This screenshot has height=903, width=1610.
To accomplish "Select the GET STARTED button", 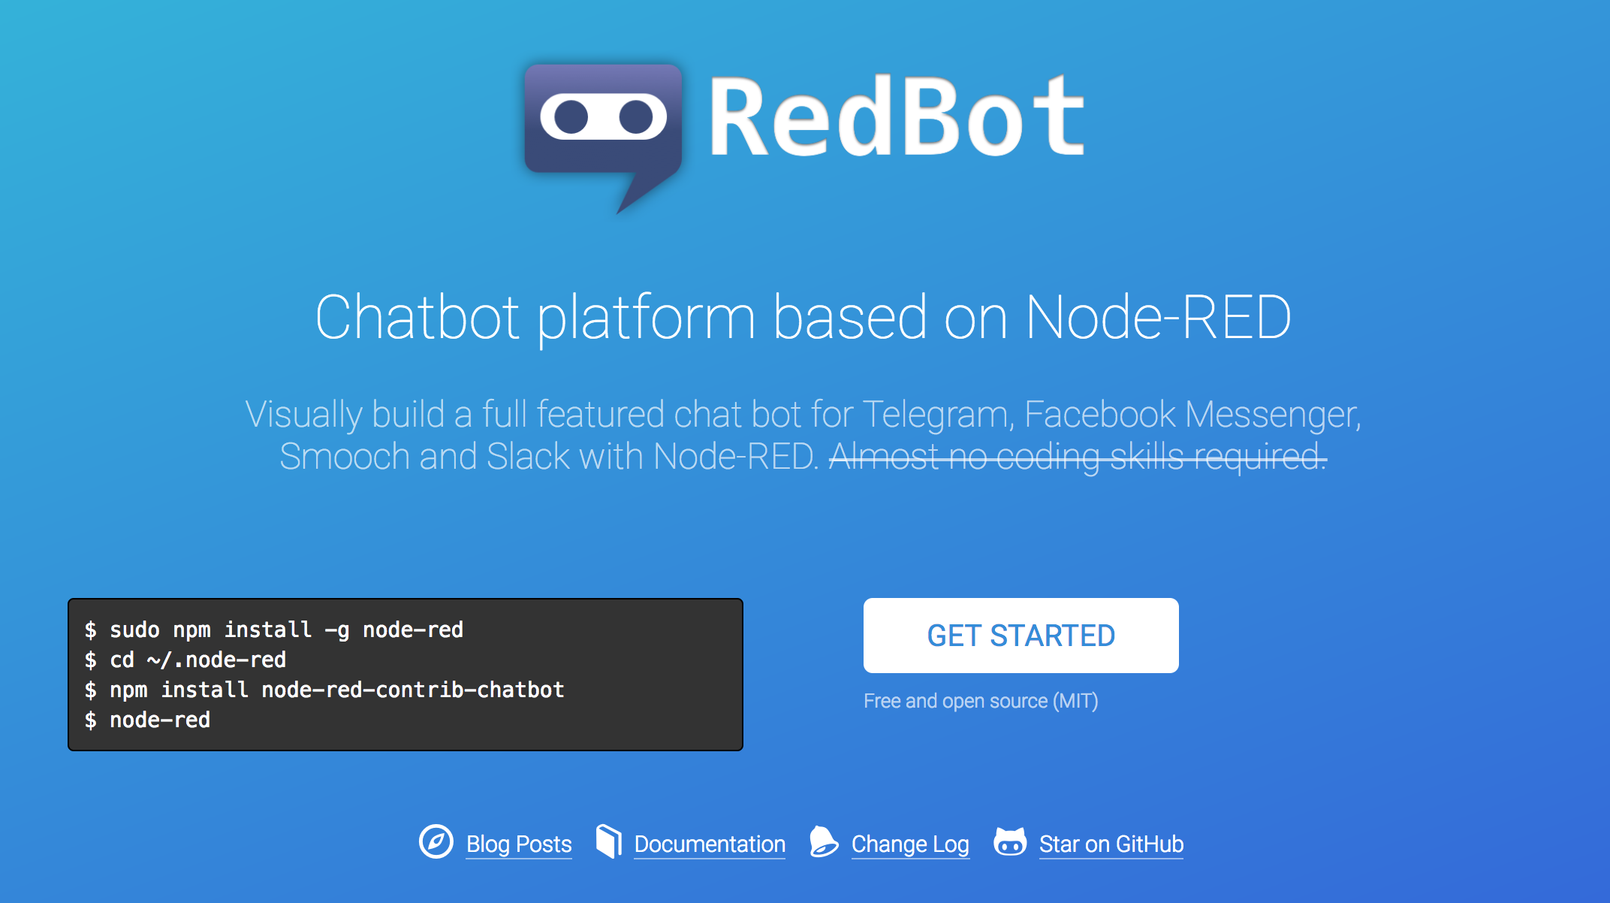I will (x=1021, y=636).
